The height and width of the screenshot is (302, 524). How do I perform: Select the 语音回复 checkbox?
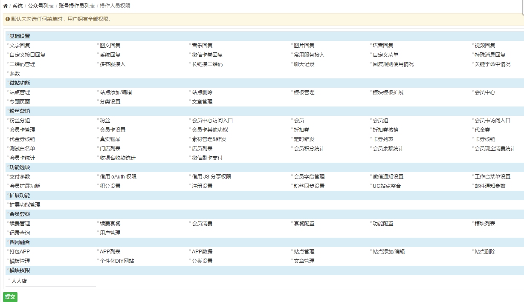click(371, 44)
